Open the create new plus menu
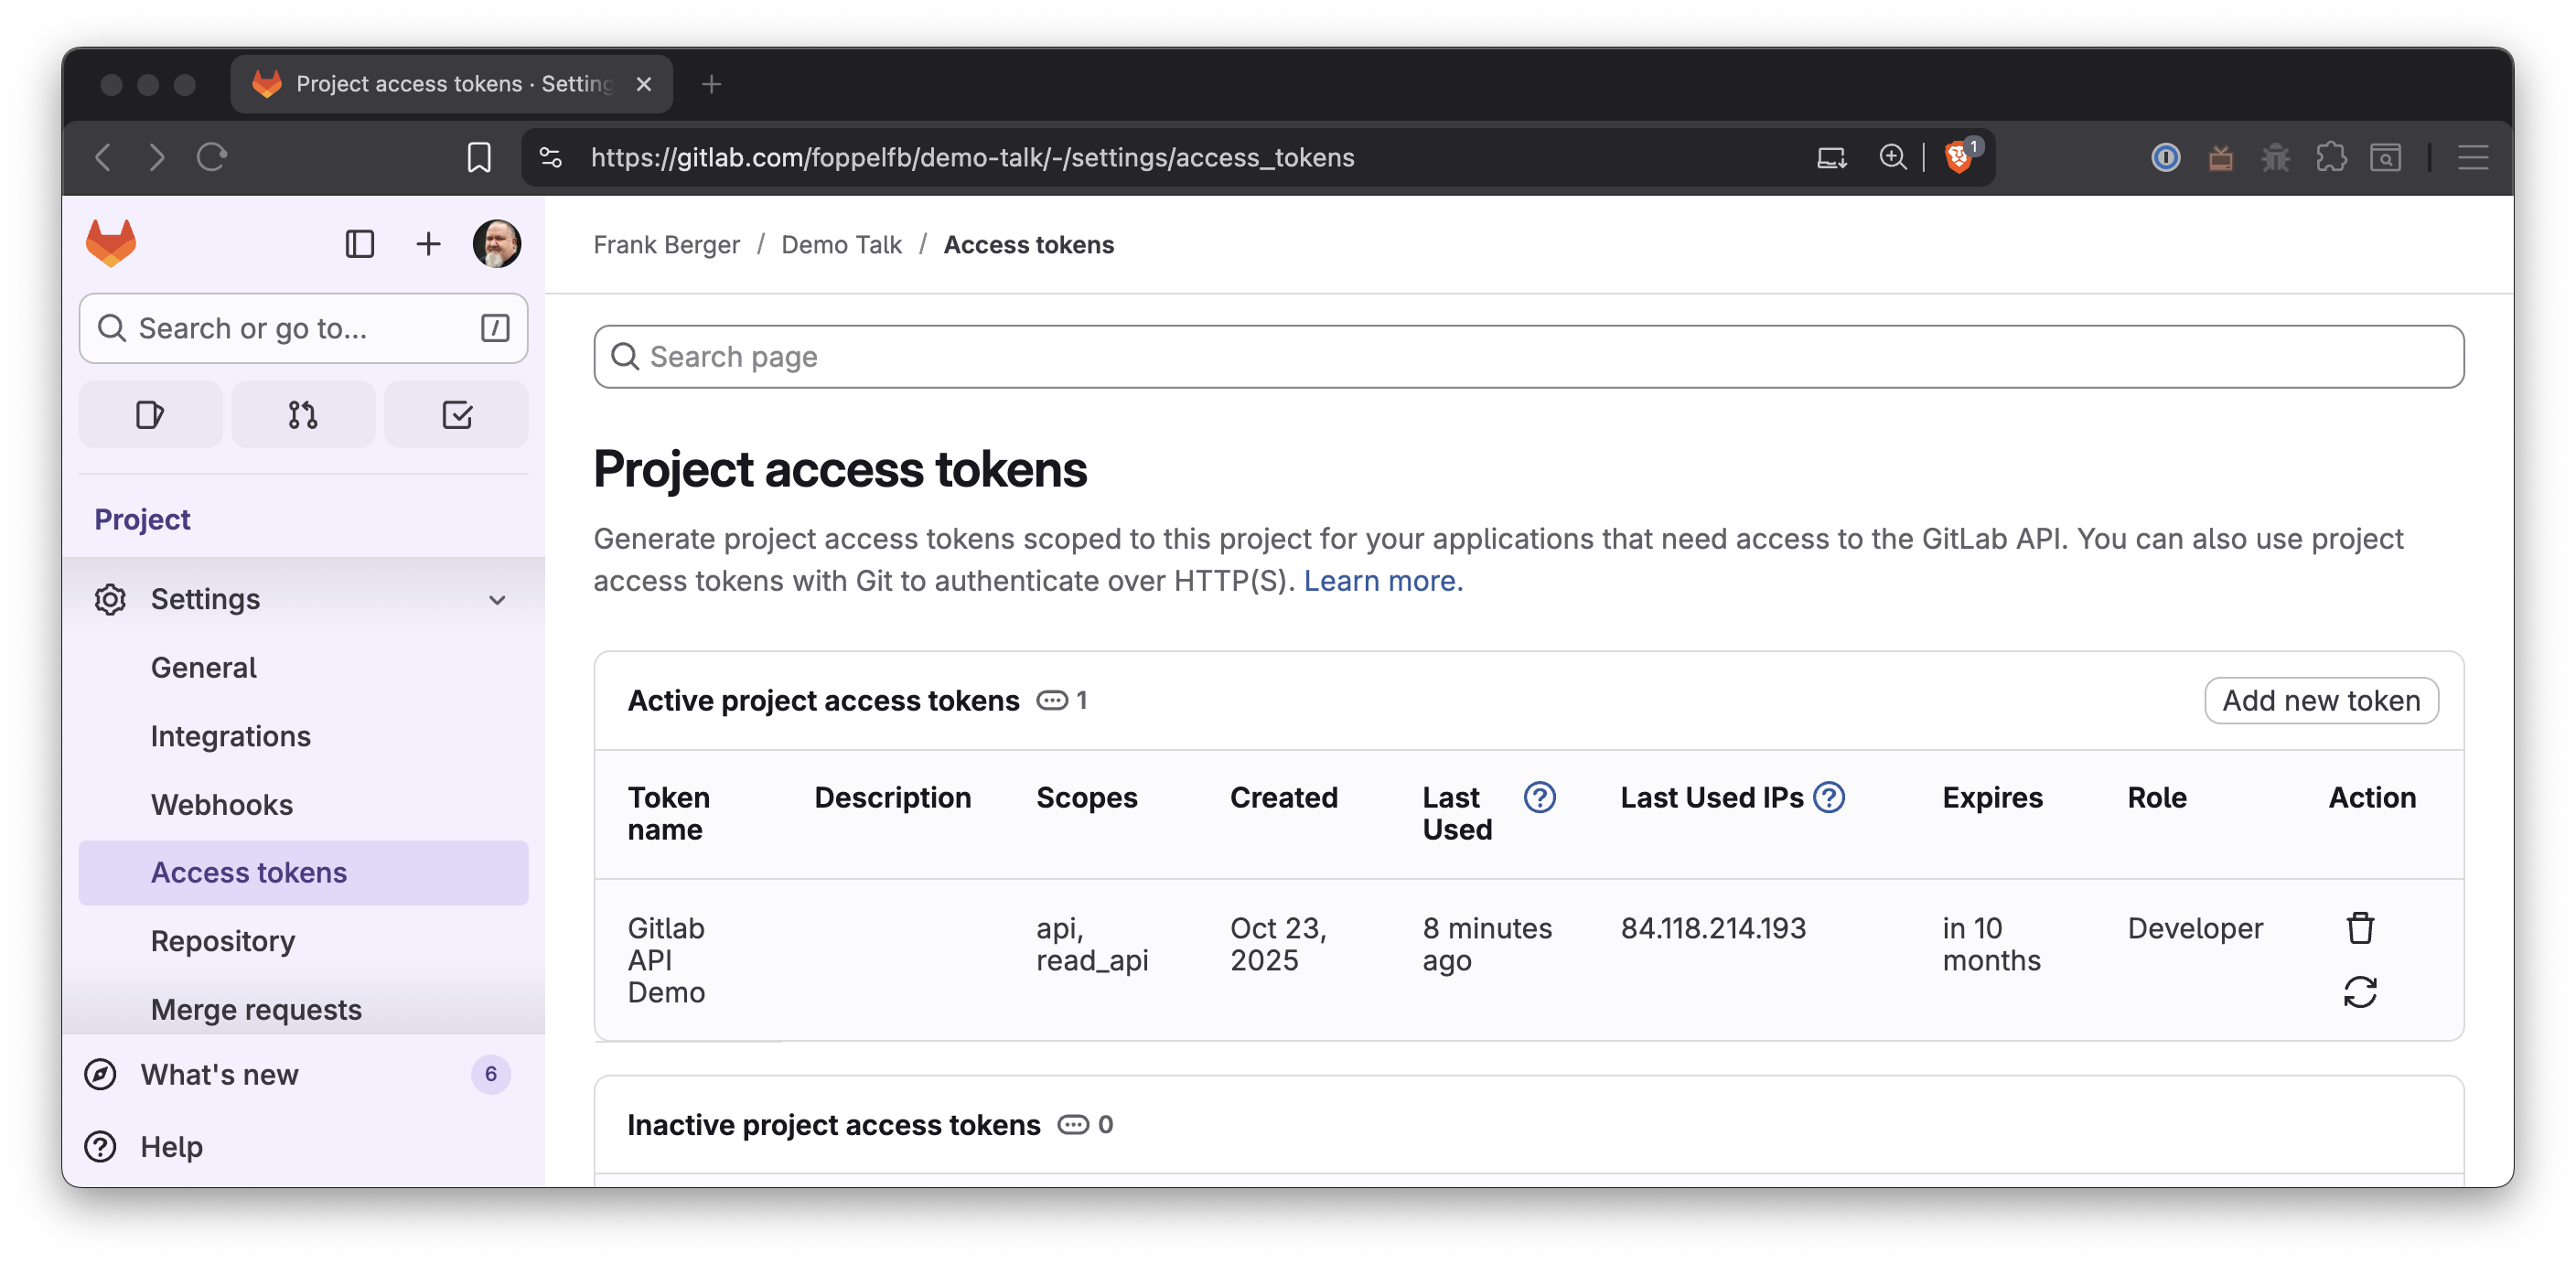Screen dimensions: 2576x1264 [x=428, y=244]
